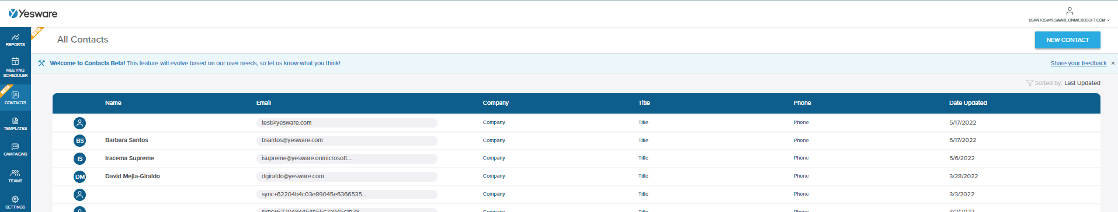
Task: Click the Yesware logo
Action: pyautogui.click(x=33, y=13)
